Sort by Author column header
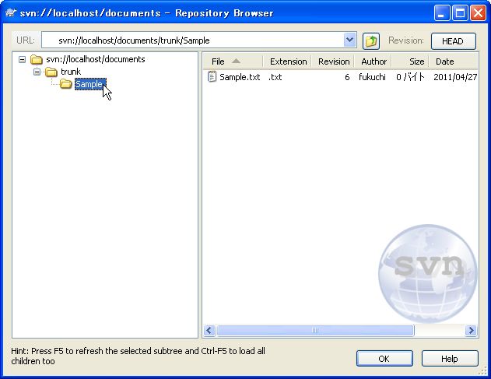Viewport: 491px width, 379px height. click(x=374, y=61)
